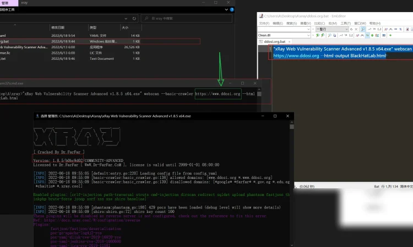This screenshot has width=413, height=247.
Task: Toggle escape sequences in the 一整行 toolbar row
Action: 374,29
